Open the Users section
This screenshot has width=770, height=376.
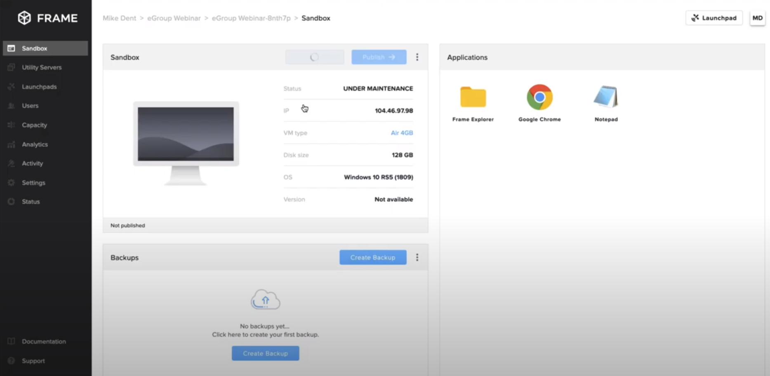[x=30, y=105]
